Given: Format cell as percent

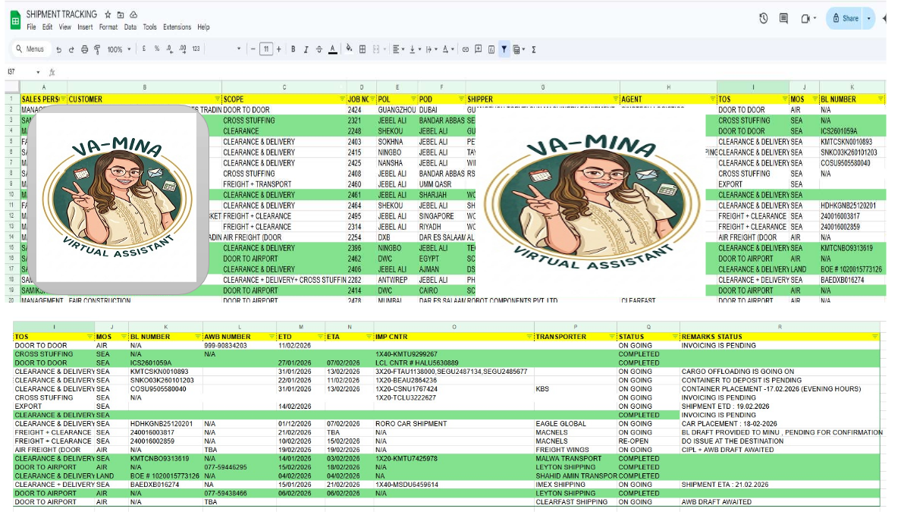Looking at the screenshot, I should point(157,49).
